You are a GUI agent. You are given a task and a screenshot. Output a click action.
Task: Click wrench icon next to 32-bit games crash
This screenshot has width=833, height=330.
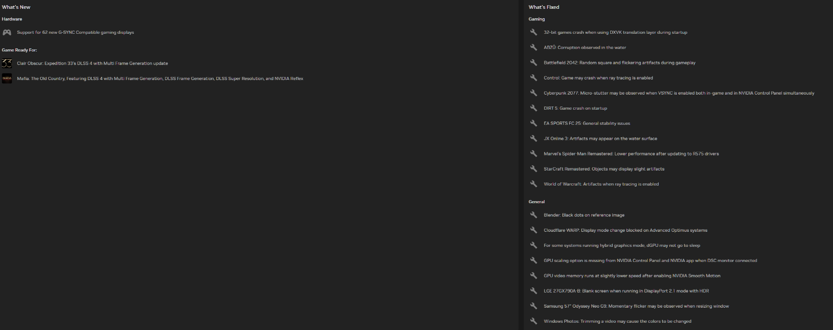coord(534,32)
